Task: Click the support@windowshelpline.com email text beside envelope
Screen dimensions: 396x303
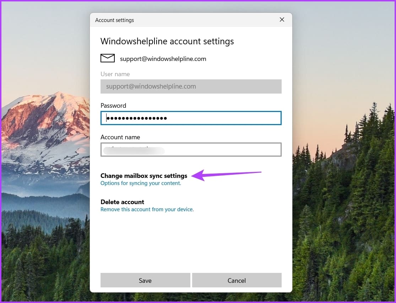Action: 163,59
